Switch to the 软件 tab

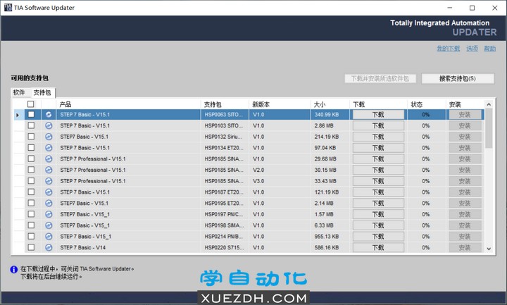(19, 92)
